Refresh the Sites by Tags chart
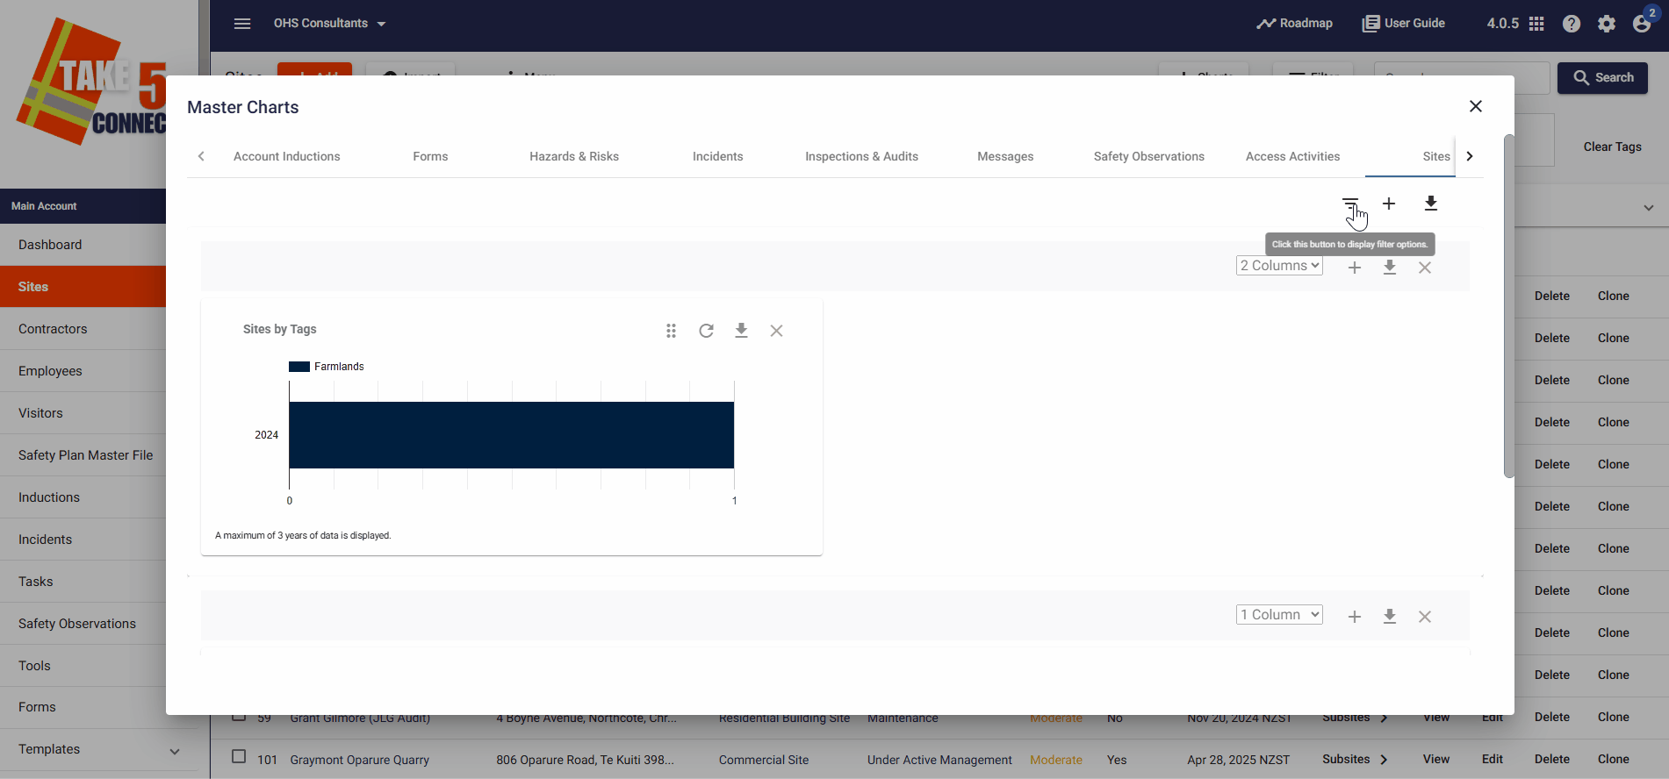The image size is (1669, 779). (706, 331)
